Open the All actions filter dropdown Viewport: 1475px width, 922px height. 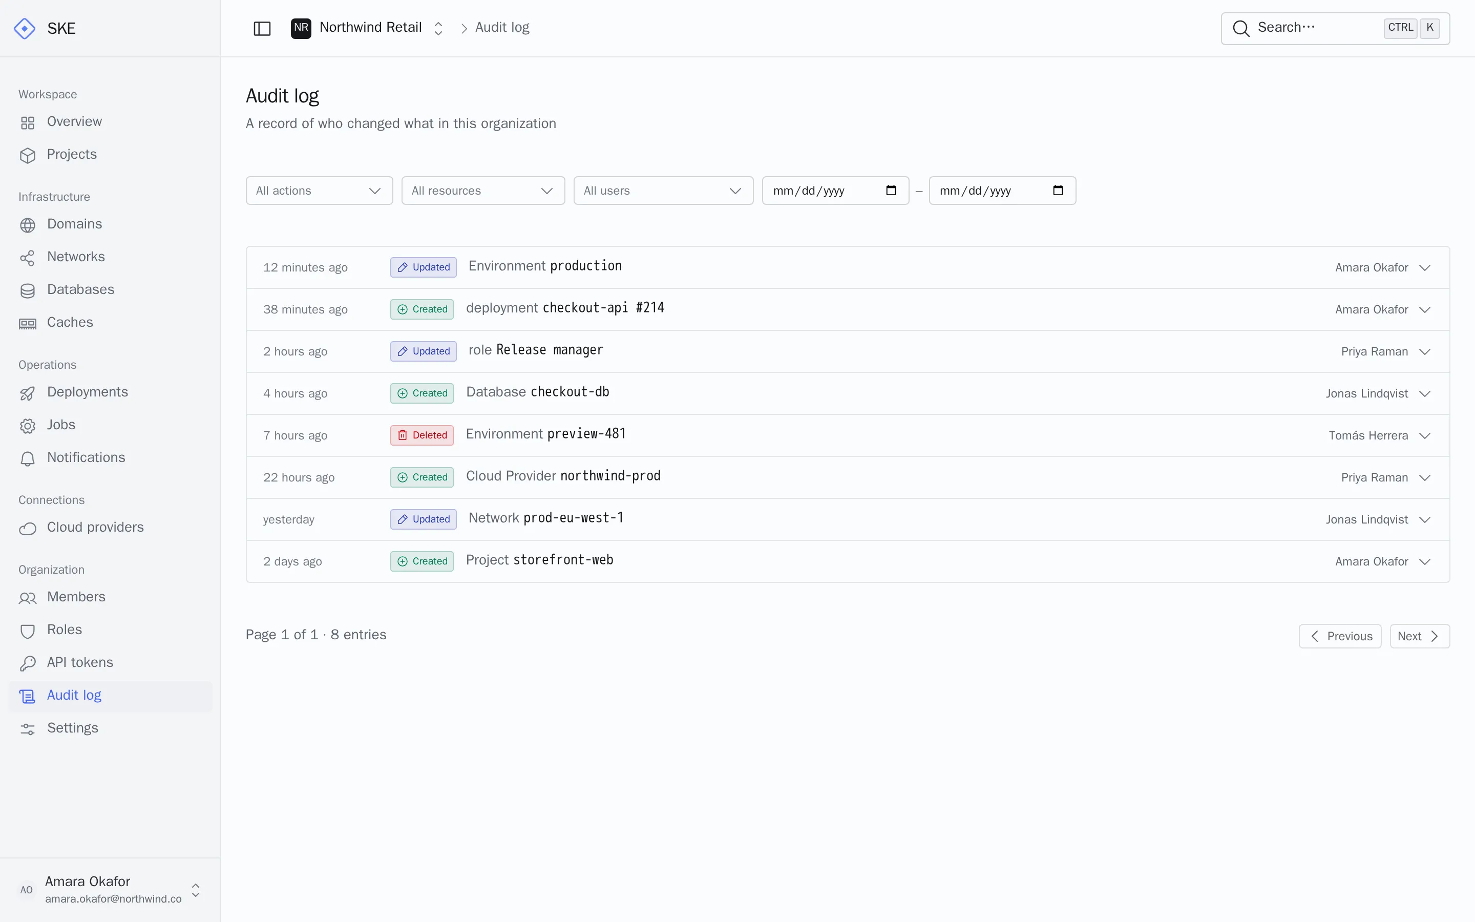[320, 191]
